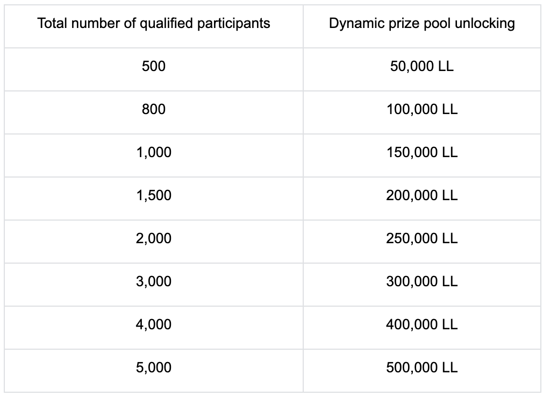The width and height of the screenshot is (543, 396).
Task: Select the 400,000 LL prize cell
Action: pyautogui.click(x=422, y=325)
